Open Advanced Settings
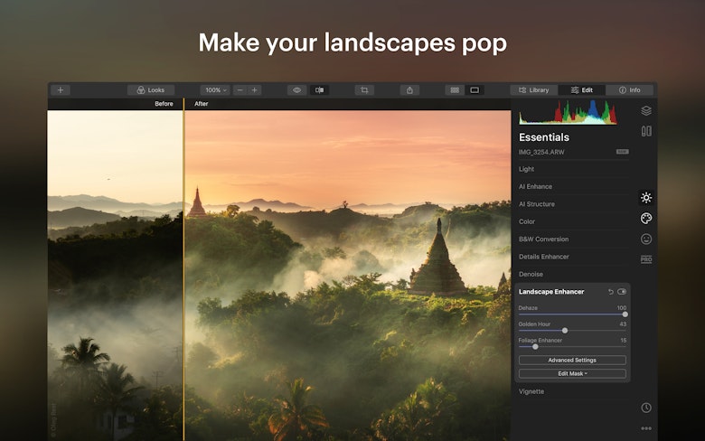The width and height of the screenshot is (705, 441). (572, 360)
